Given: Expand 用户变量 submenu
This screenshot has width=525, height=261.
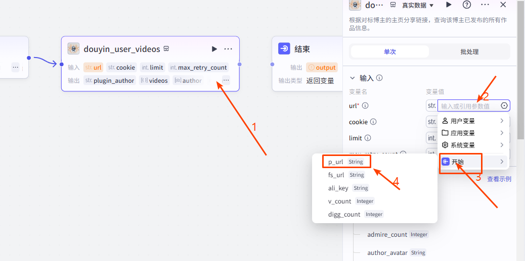Looking at the screenshot, I should tap(473, 121).
